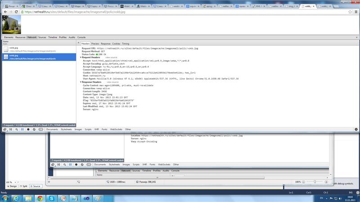Toggle the All filter pill in topmost DevTools
The width and height of the screenshot is (360, 202).
(x=40, y=129)
